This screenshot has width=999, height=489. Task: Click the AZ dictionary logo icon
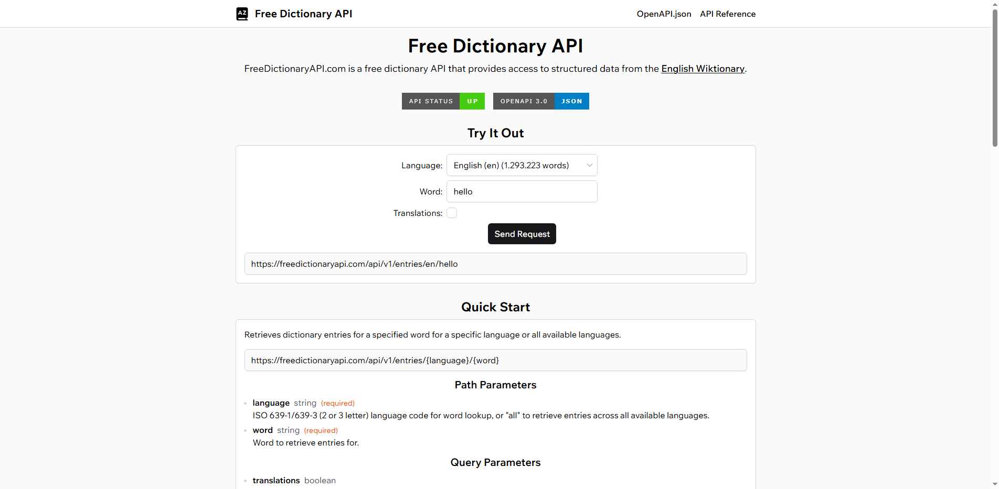click(x=242, y=14)
